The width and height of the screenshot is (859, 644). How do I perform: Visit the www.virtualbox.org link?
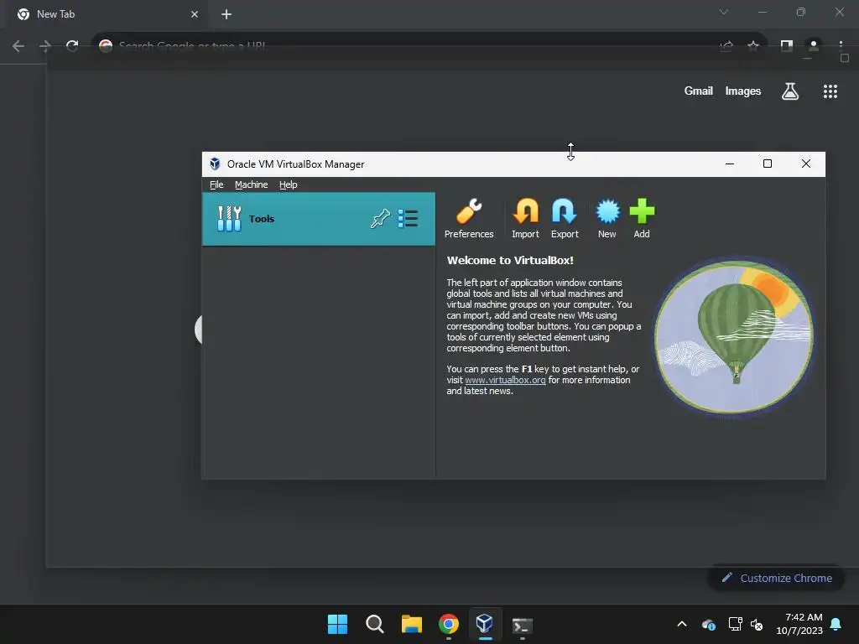[505, 380]
